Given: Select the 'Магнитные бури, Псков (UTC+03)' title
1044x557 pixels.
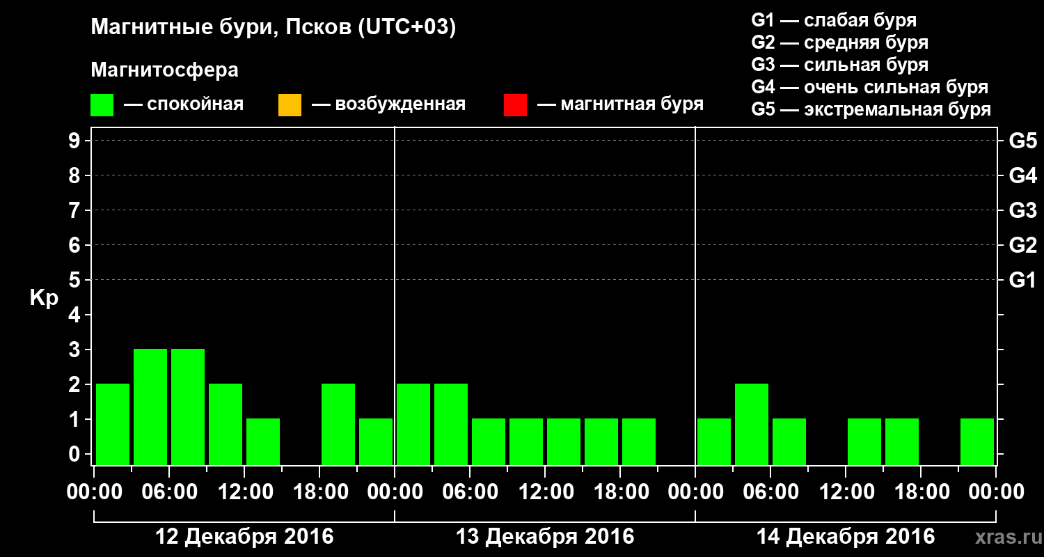Looking at the screenshot, I should click(x=274, y=28).
